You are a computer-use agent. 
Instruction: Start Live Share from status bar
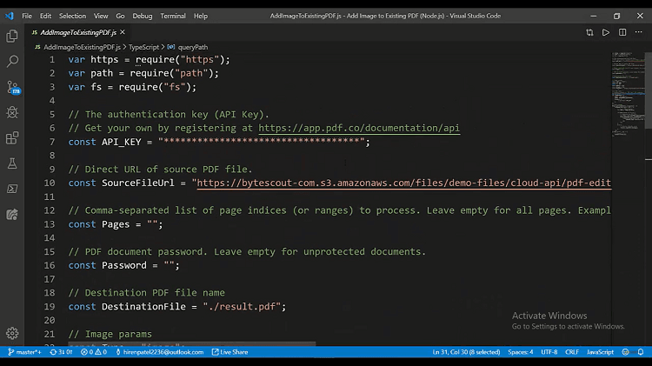(230, 352)
